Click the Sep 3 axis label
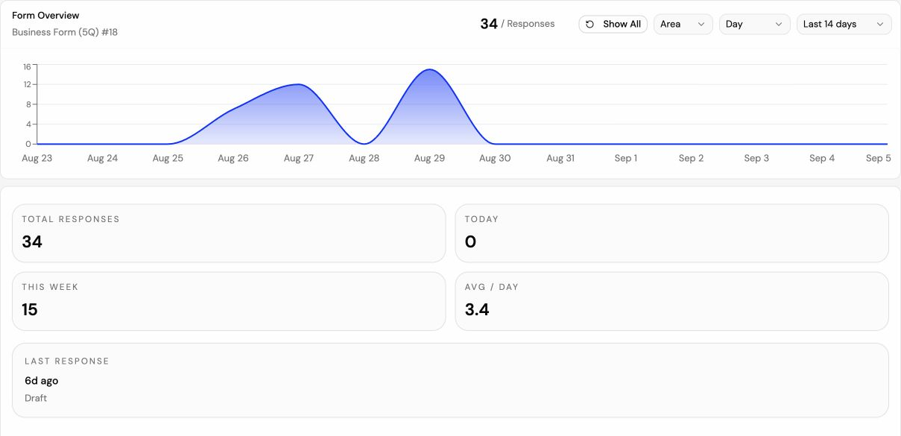The height and width of the screenshot is (436, 901). click(756, 158)
